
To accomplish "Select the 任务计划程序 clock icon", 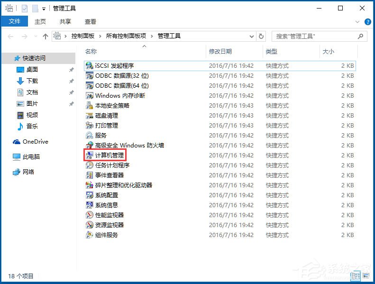I will [x=89, y=165].
